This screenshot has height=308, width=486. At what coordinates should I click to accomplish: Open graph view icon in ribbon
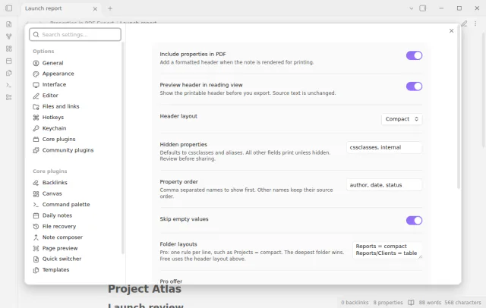(9, 36)
